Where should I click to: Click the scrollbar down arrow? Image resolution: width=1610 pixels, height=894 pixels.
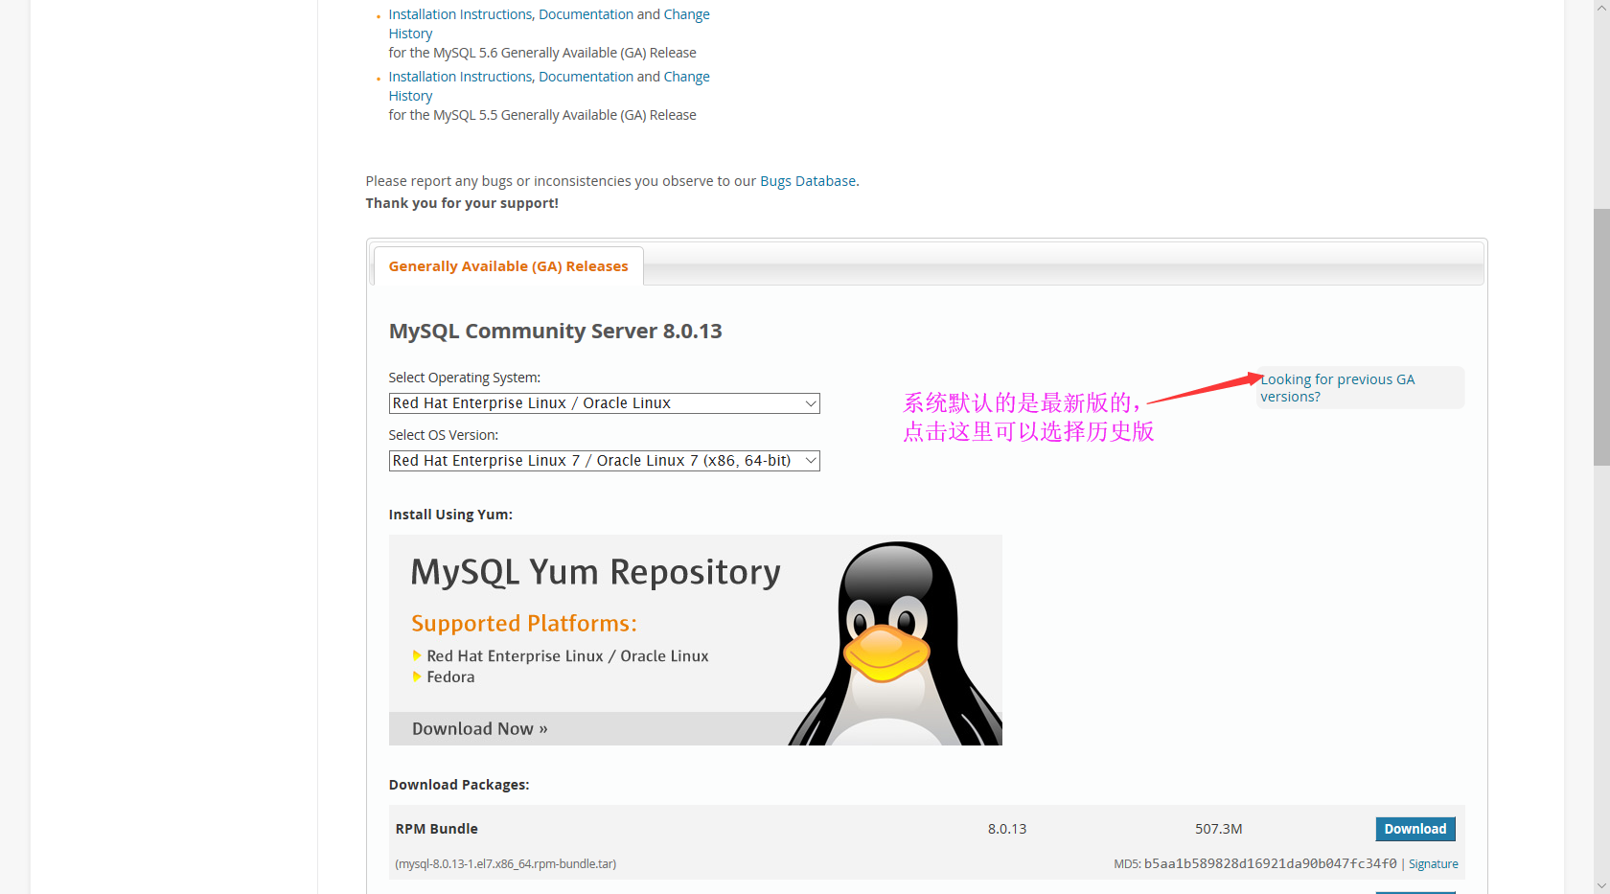point(1601,885)
